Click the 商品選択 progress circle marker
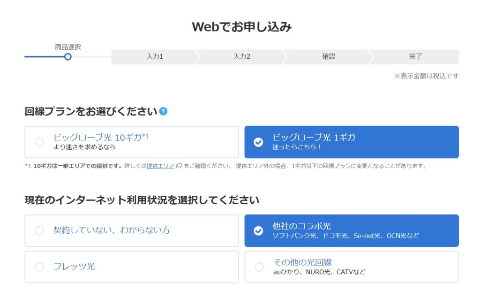 tap(67, 57)
